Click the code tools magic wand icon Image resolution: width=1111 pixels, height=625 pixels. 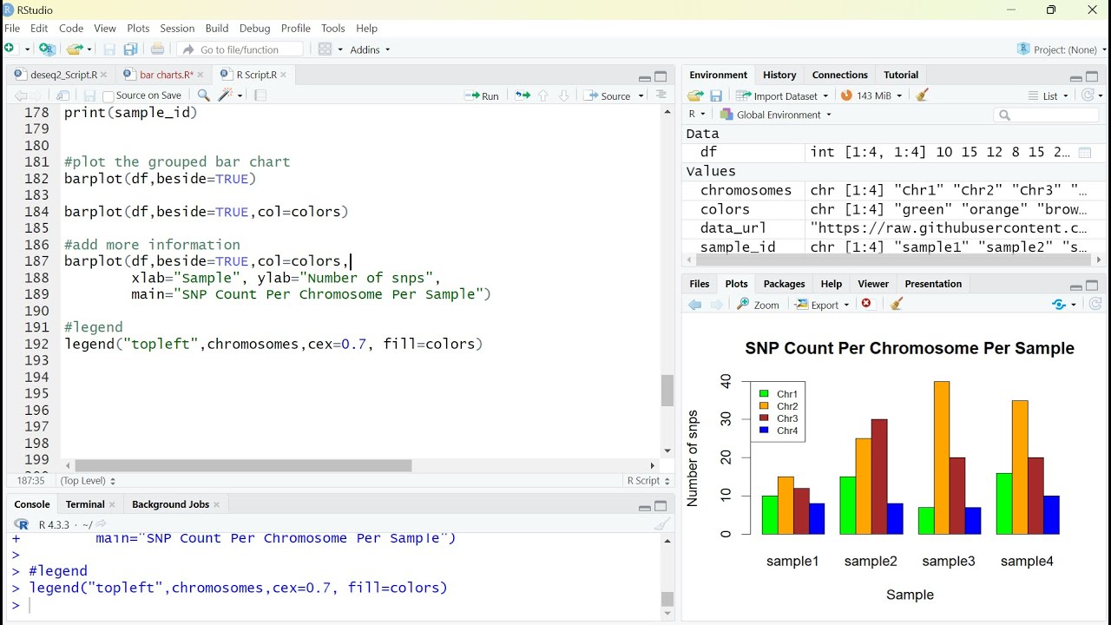[227, 95]
